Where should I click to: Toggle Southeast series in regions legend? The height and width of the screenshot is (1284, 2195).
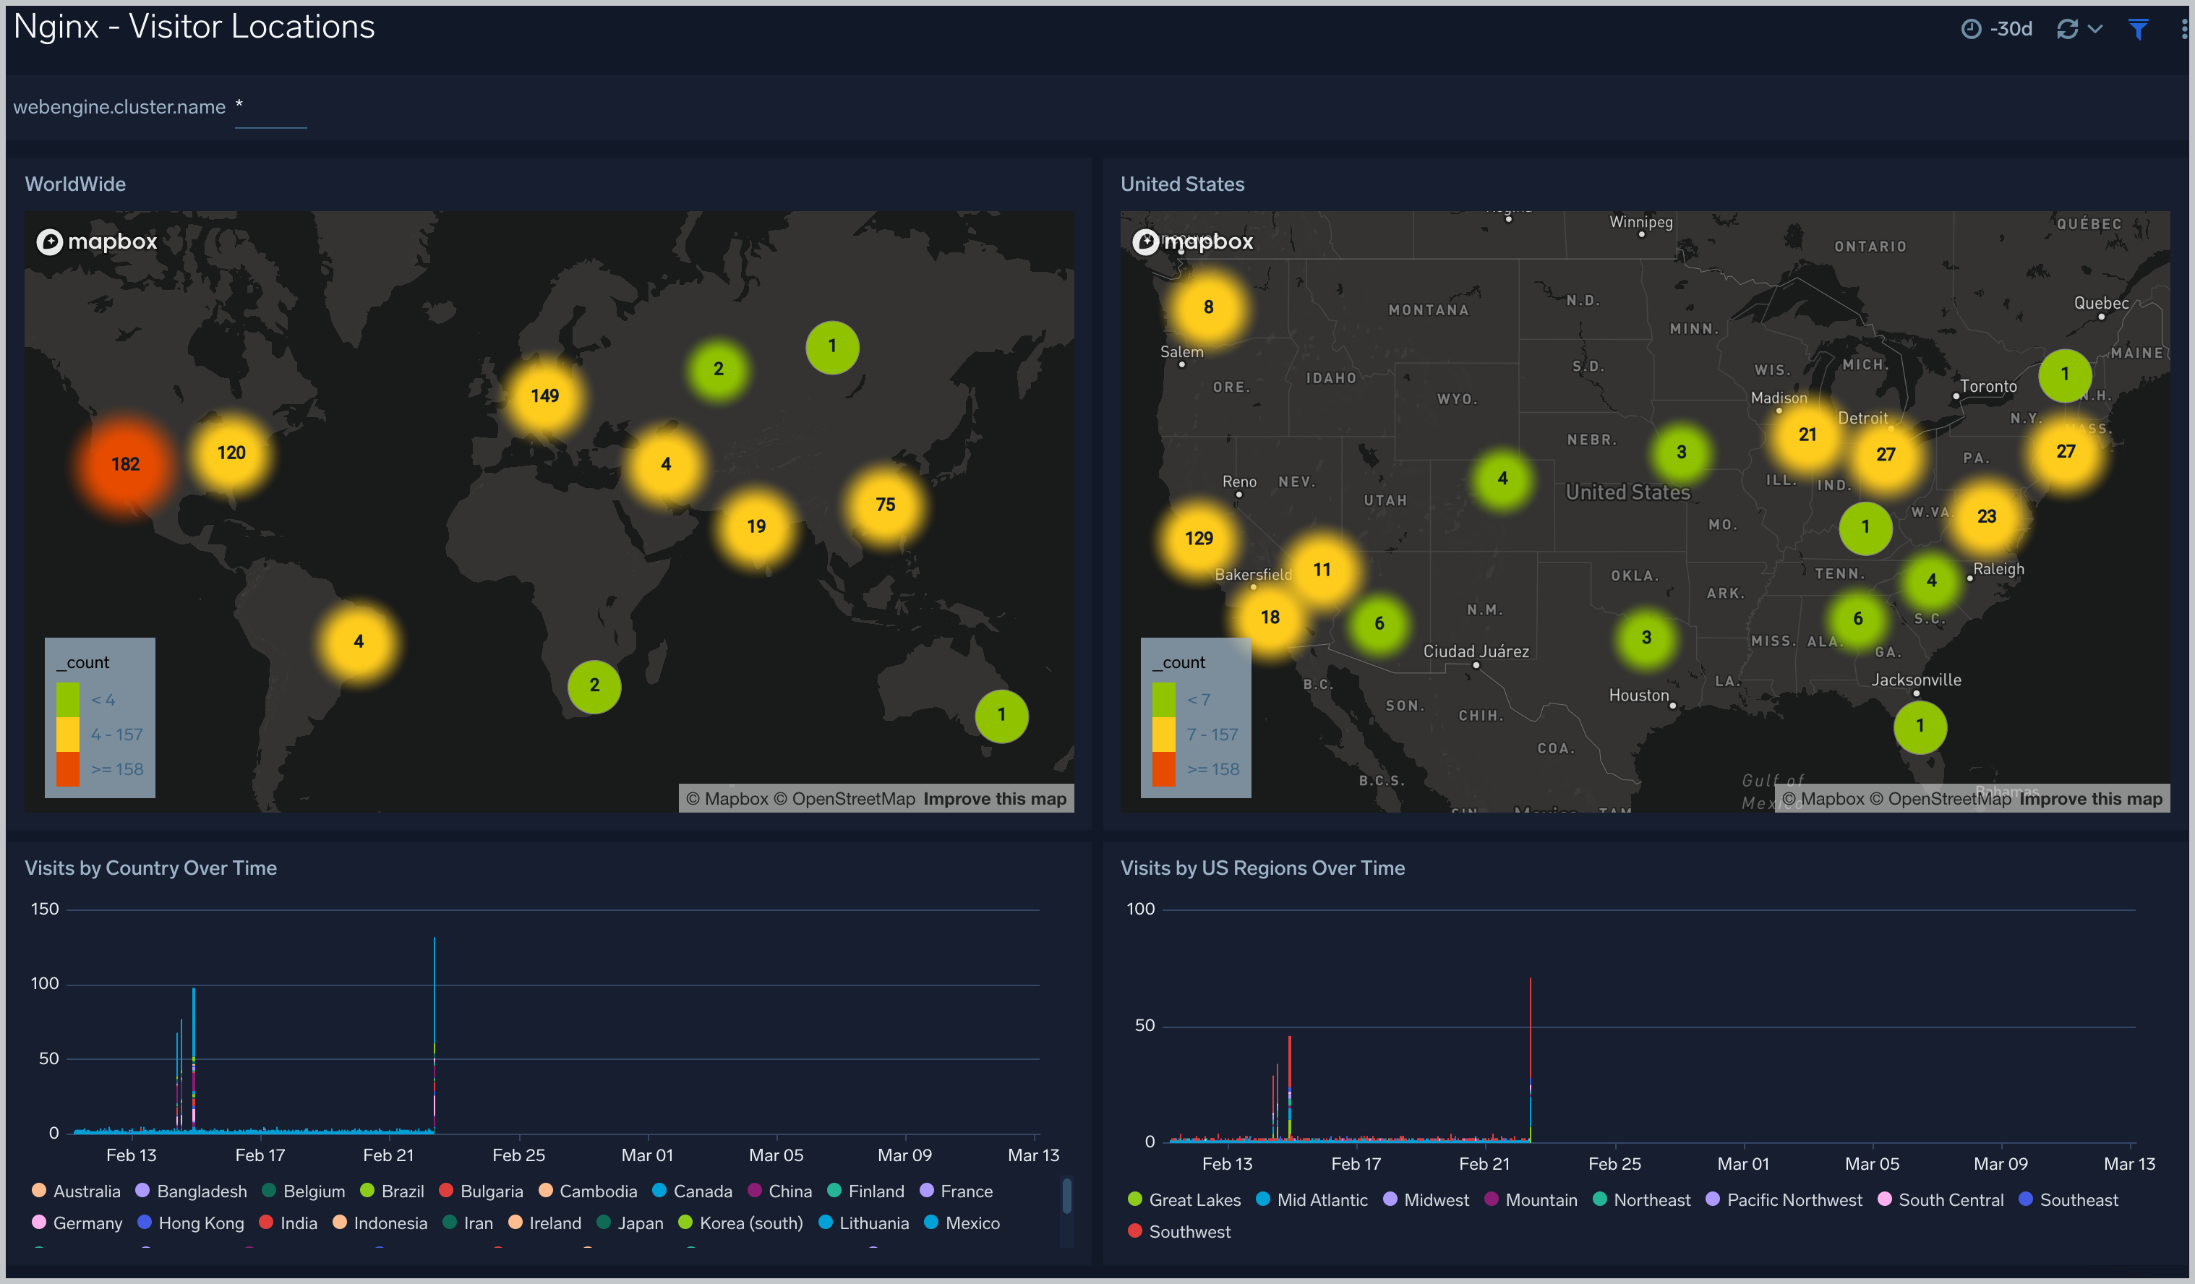tap(2068, 1199)
